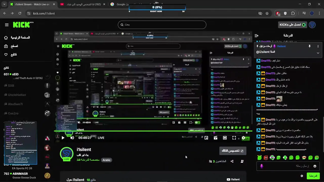Click the المشاهدون viewers count
This screenshot has height=182, width=324.
click(217, 161)
